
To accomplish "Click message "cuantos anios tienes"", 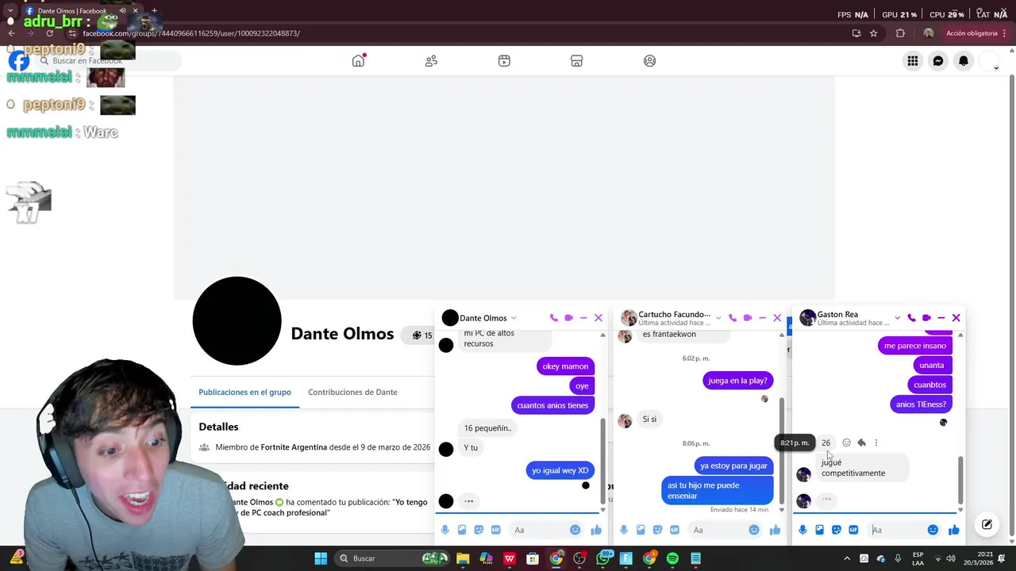I will (x=552, y=405).
